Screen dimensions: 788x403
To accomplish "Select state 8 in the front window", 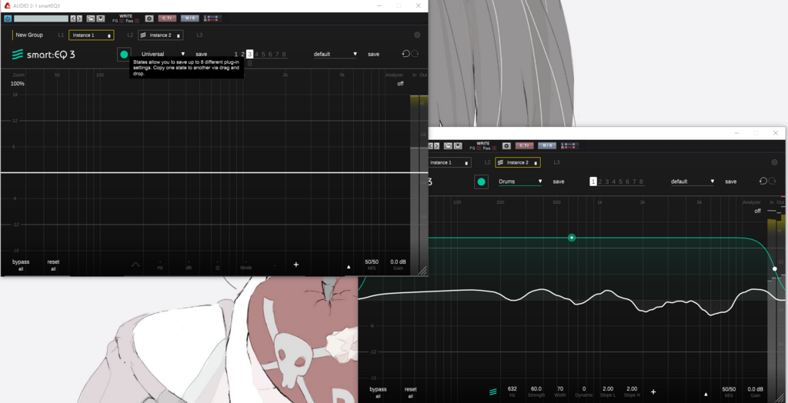I will [284, 55].
